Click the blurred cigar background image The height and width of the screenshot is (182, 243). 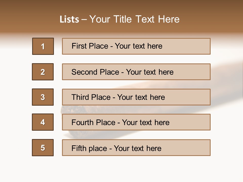pos(225,83)
